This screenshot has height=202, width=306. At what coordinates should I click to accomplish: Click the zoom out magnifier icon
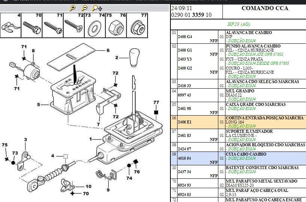[x=85, y=8]
